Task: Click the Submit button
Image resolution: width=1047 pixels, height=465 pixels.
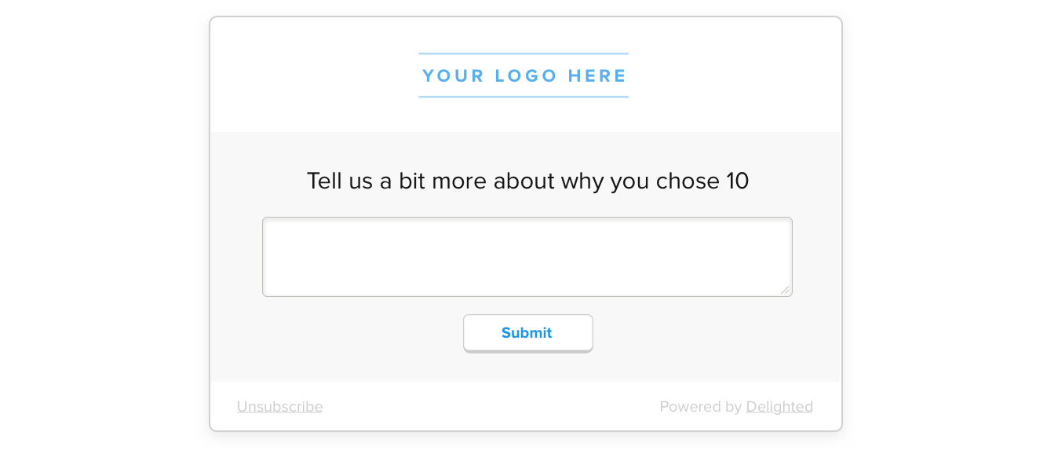Action: pos(527,333)
